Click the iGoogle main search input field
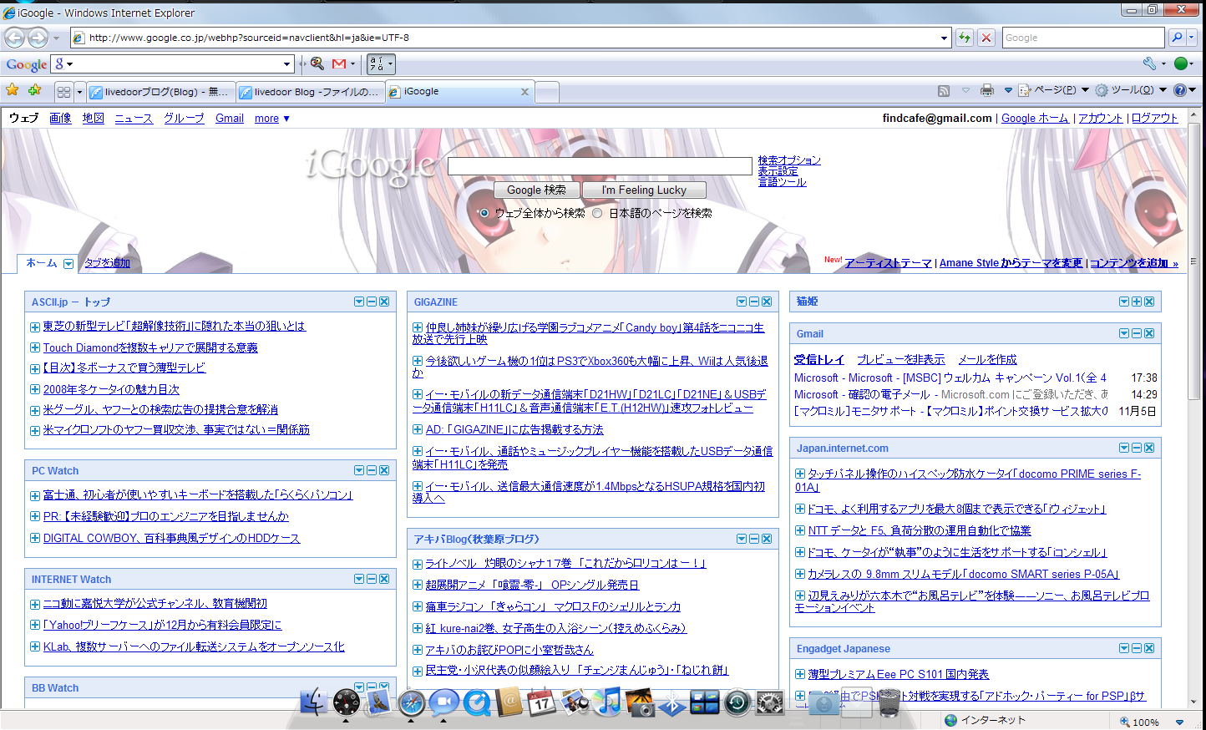The image size is (1206, 730). point(600,166)
